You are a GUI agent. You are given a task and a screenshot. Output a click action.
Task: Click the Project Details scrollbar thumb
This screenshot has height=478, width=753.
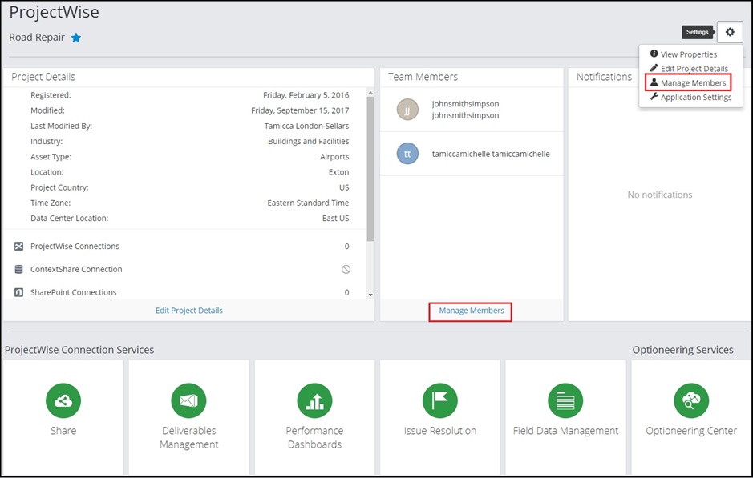[x=370, y=169]
